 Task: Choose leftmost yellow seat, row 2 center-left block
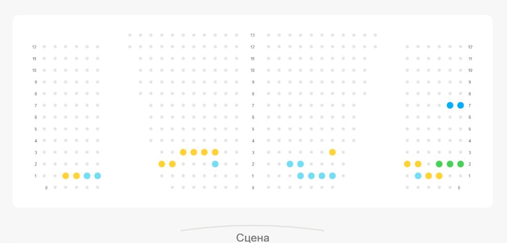tap(162, 164)
